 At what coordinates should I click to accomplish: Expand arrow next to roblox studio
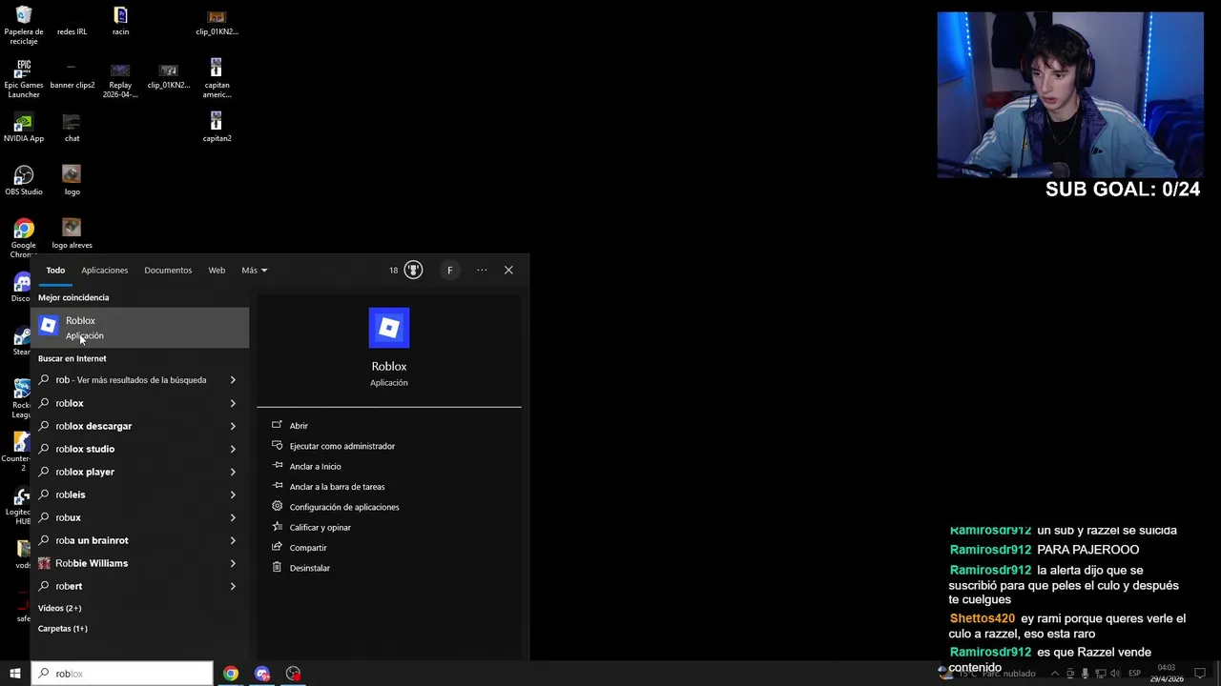point(233,449)
